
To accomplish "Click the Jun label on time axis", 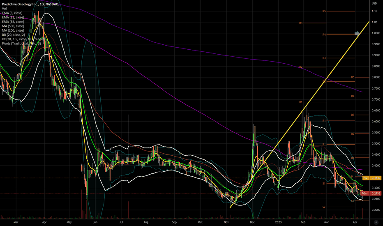I will 95,222.
